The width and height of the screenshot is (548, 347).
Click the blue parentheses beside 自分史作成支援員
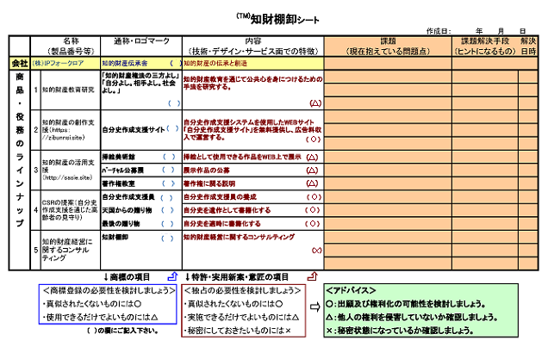pos(166,197)
